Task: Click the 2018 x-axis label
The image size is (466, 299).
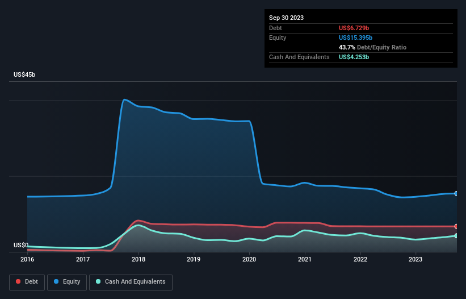Action: pyautogui.click(x=138, y=259)
